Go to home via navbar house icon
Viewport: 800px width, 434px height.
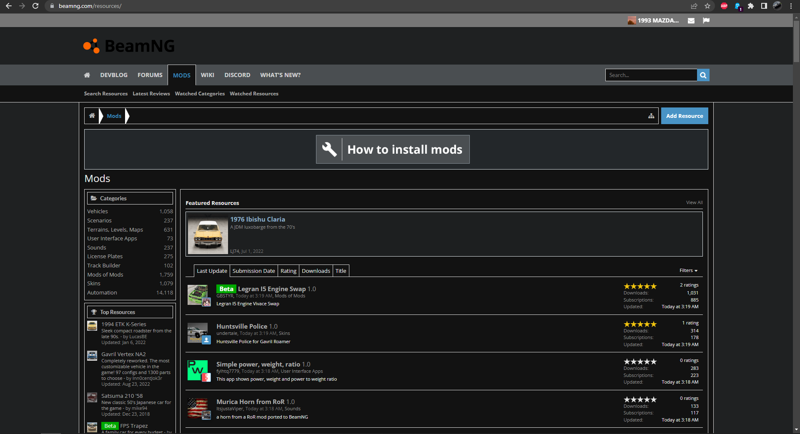click(87, 75)
